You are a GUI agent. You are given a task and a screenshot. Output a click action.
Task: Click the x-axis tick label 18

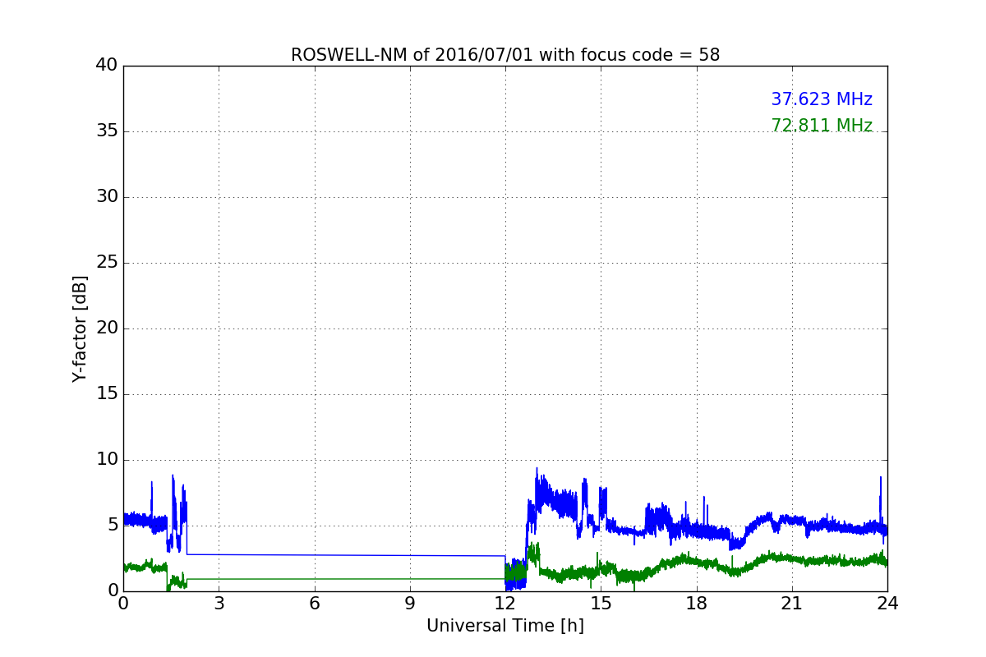tap(697, 604)
